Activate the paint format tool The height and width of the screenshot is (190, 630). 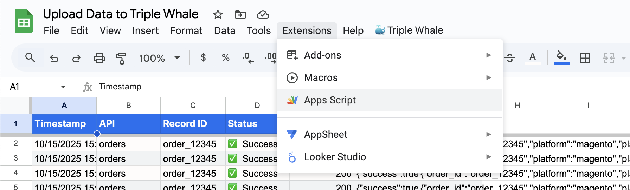tap(121, 58)
